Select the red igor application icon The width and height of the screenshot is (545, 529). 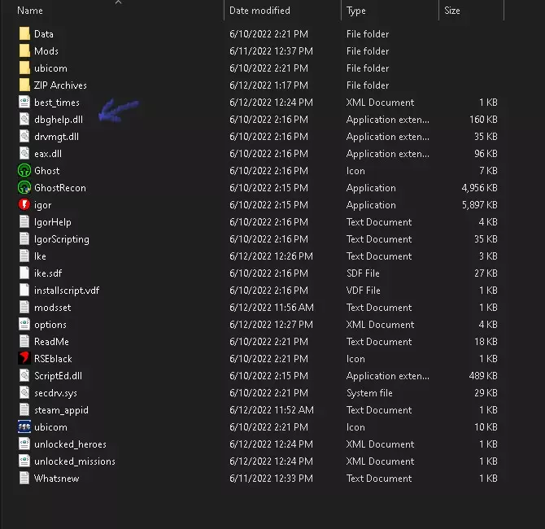(24, 204)
